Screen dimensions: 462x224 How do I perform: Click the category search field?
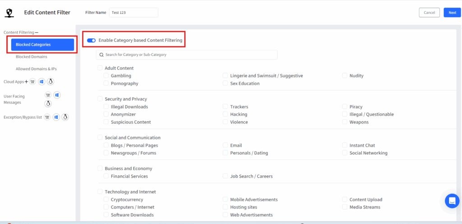click(187, 55)
